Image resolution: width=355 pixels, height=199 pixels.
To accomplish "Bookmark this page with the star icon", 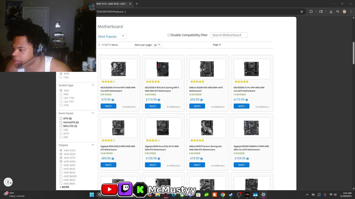I will click(302, 12).
